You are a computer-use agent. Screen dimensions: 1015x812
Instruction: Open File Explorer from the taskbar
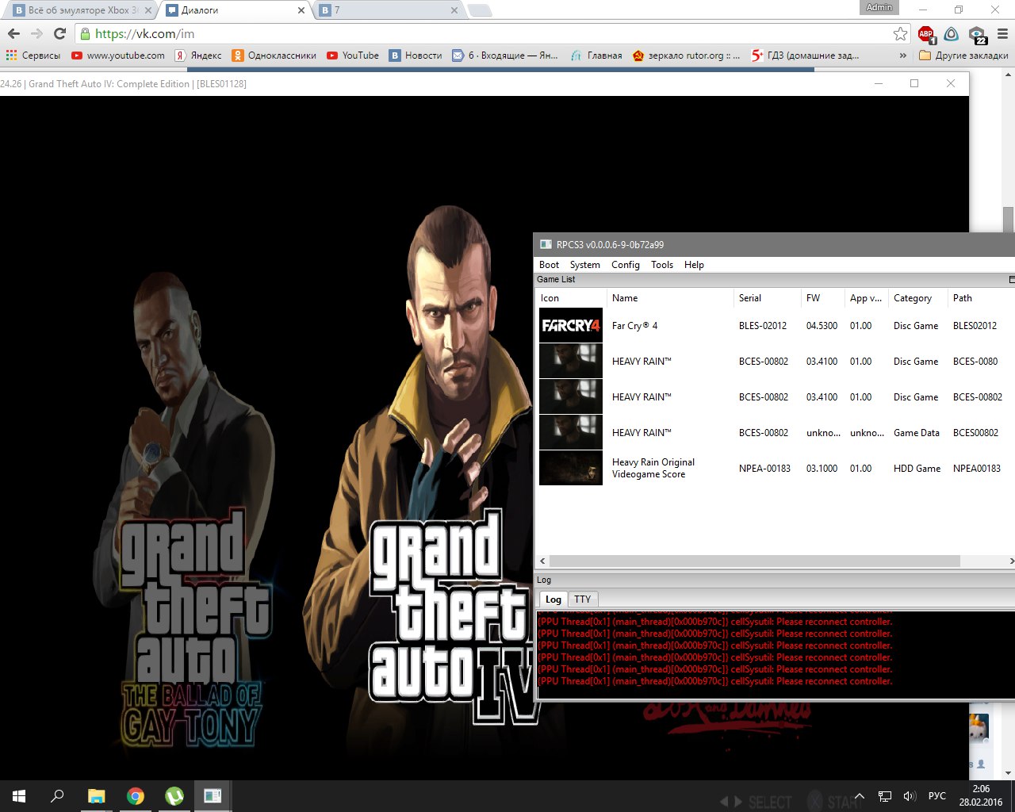pyautogui.click(x=96, y=795)
